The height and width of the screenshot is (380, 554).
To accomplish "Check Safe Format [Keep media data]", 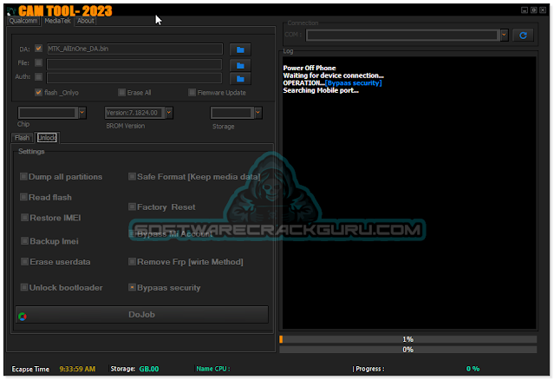I will (x=132, y=176).
